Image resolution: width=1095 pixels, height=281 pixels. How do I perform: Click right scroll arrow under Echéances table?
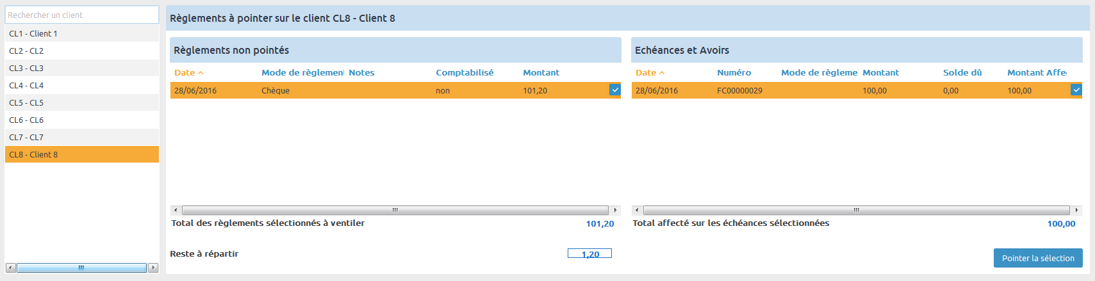click(x=1076, y=210)
